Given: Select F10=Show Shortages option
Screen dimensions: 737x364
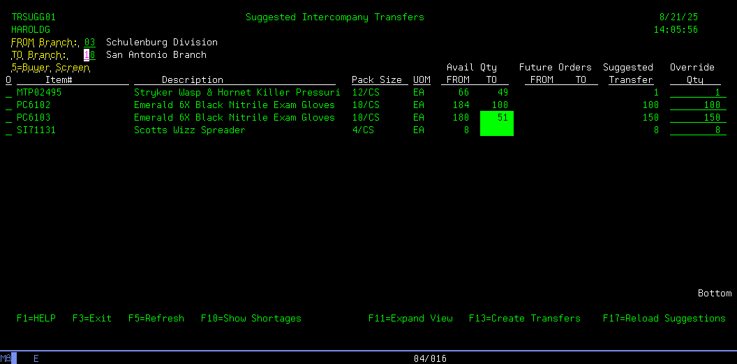Looking at the screenshot, I should coord(251,319).
